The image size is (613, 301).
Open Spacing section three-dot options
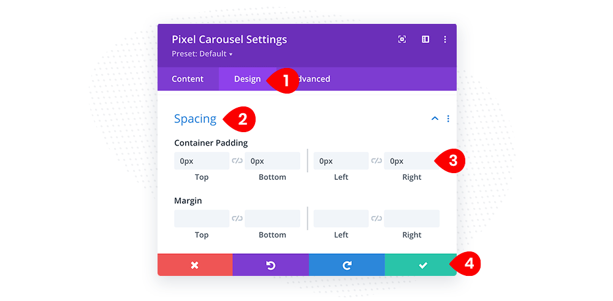(448, 119)
